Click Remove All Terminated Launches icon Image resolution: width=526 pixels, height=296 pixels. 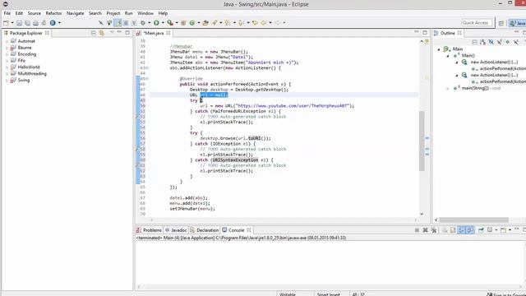point(434,230)
